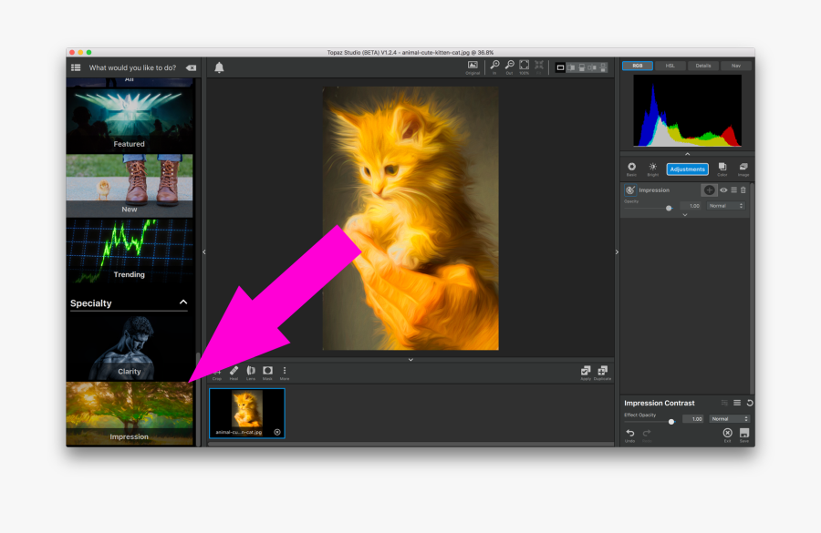
Task: Open the Lens correction tool
Action: click(x=251, y=373)
